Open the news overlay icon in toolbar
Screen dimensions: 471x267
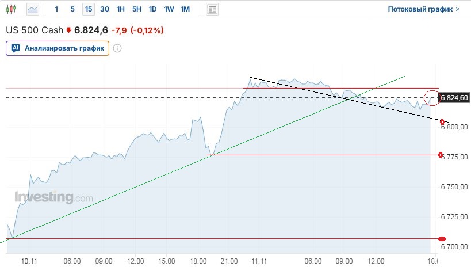(213, 9)
